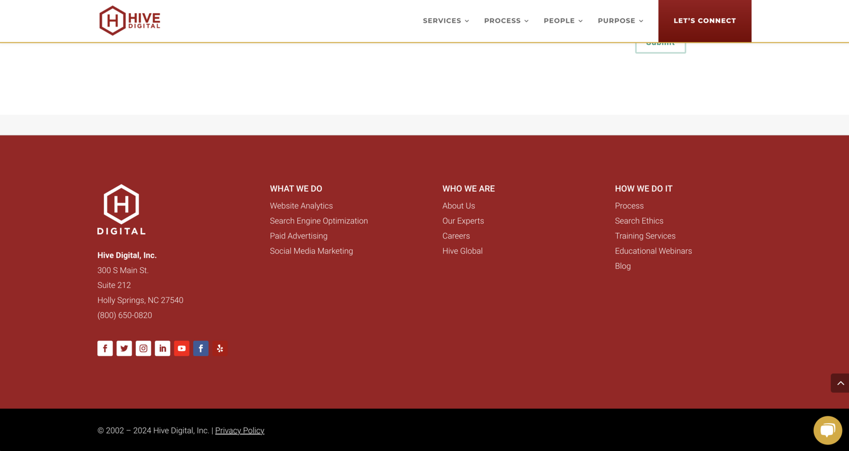Open Social Media Marketing link
849x451 pixels.
pyautogui.click(x=311, y=251)
